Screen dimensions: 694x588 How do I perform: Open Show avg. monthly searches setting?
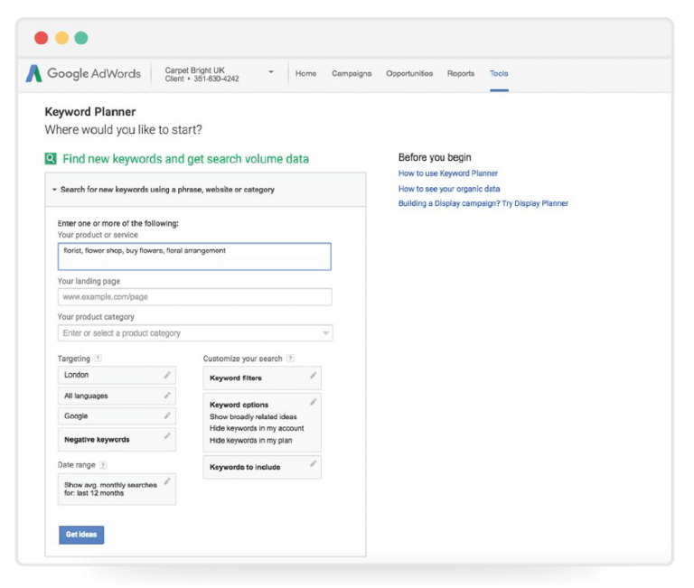coord(117,489)
